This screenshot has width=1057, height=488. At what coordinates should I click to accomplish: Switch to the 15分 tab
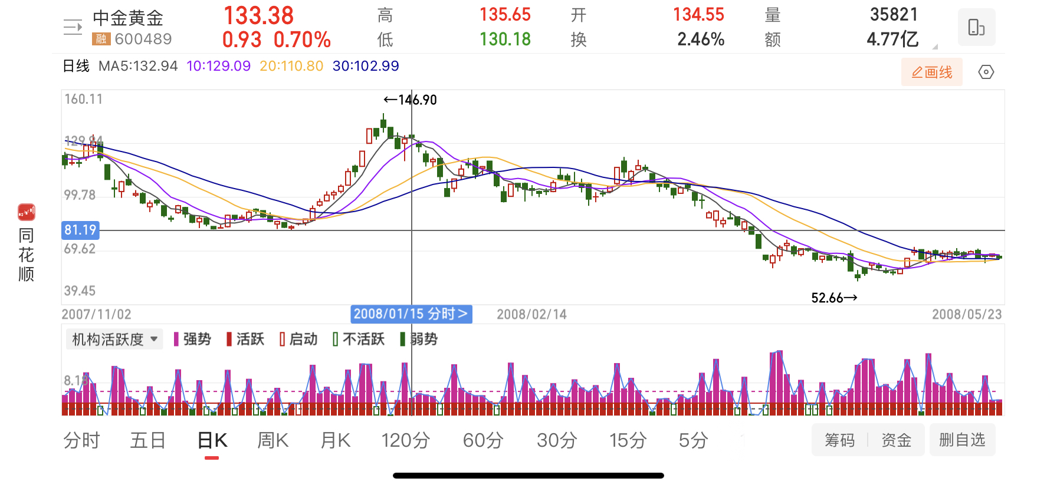pos(628,440)
